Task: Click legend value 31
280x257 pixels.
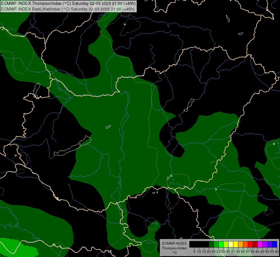Action: [233, 252]
